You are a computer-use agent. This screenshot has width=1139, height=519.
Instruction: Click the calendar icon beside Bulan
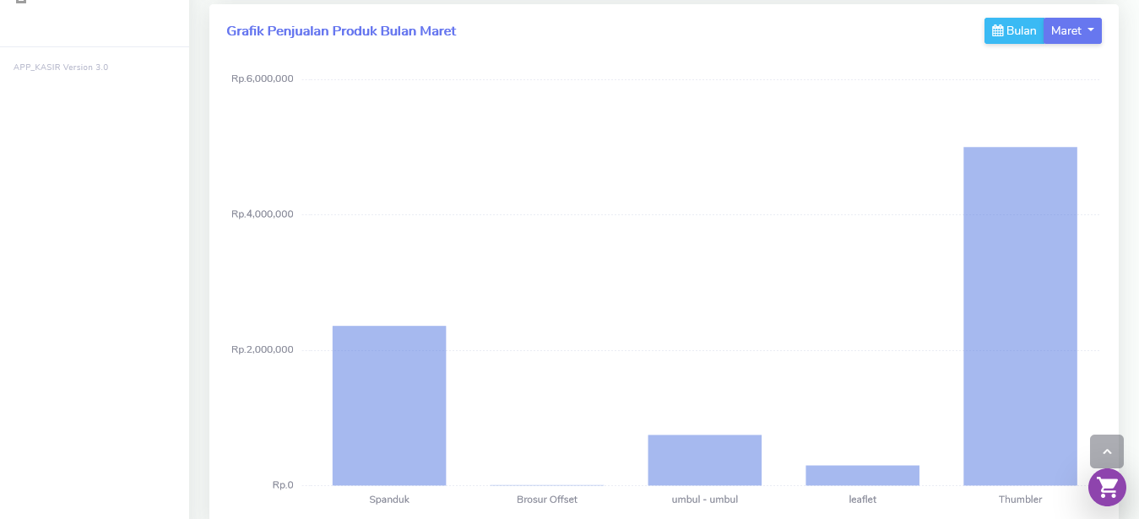(x=997, y=31)
